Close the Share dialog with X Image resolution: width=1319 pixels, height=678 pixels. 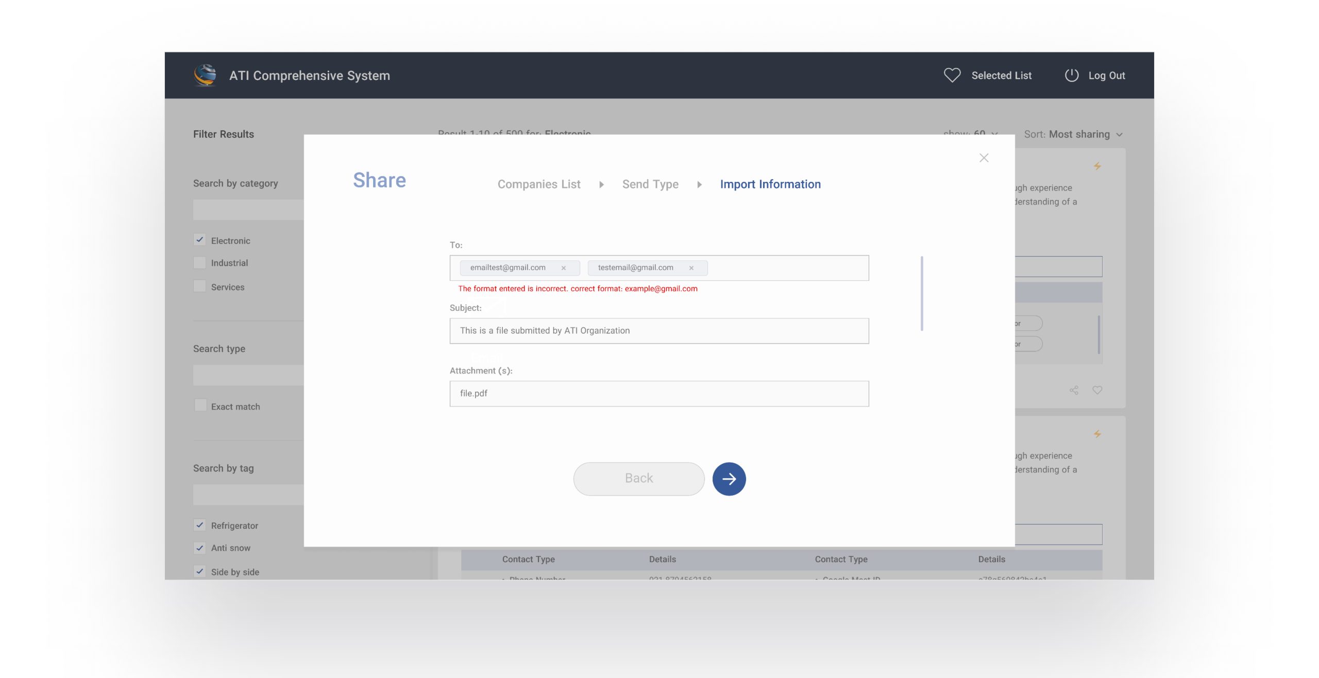[x=984, y=158]
